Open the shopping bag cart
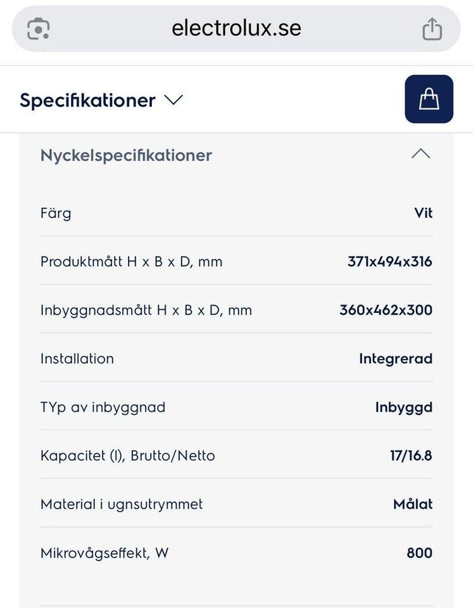This screenshot has height=608, width=473. (429, 99)
